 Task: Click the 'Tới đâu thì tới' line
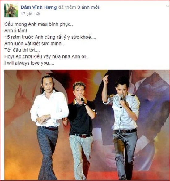point(22,50)
